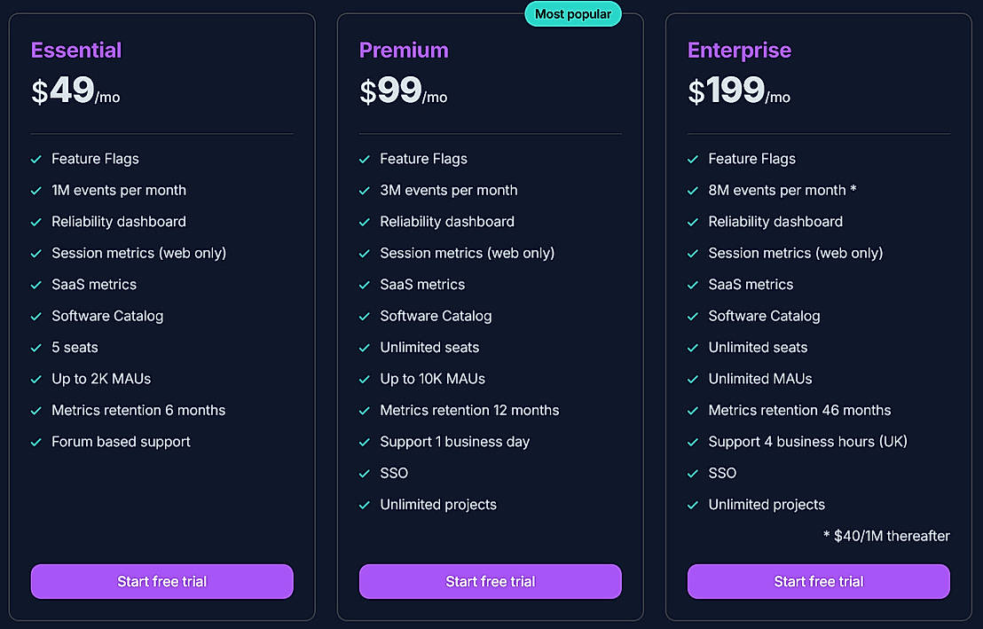The width and height of the screenshot is (983, 629).
Task: Click checkmark beside Support 1 business day
Action: pos(365,442)
